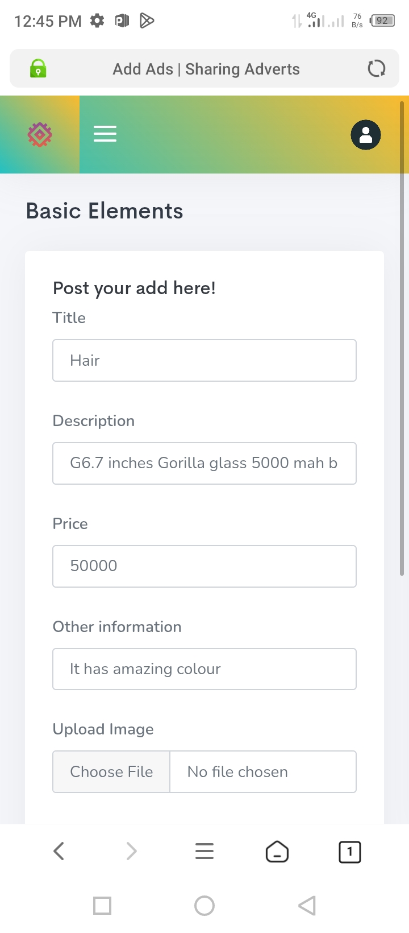Tap the browser forward arrow
The image size is (409, 933).
[131, 852]
